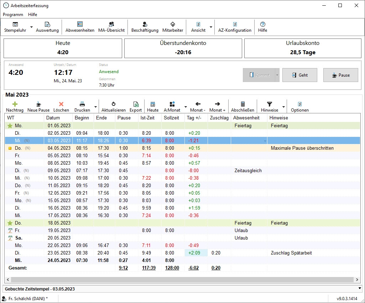
Task: Open AZ-Konfiguration from the toolbar
Action: click(x=235, y=27)
